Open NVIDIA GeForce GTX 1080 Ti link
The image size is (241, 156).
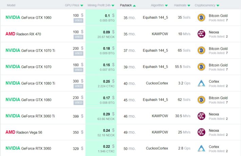30,83
